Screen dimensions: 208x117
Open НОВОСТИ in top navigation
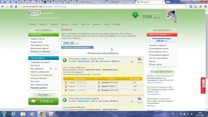point(43,24)
